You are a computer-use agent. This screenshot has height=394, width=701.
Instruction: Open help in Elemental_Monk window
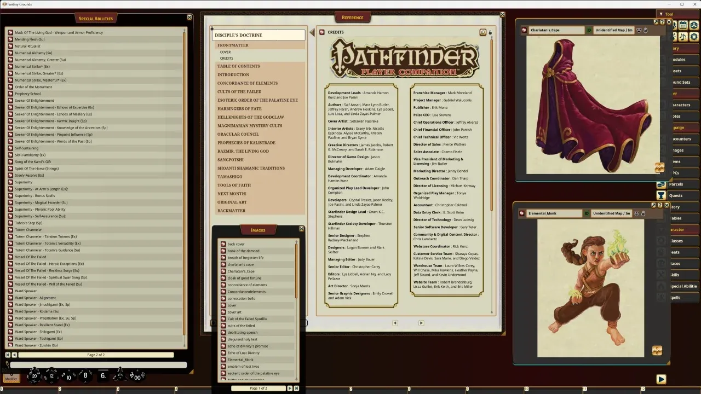click(660, 205)
